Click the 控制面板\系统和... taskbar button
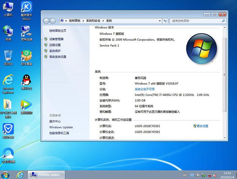This screenshot has width=237, height=179. coord(46,175)
